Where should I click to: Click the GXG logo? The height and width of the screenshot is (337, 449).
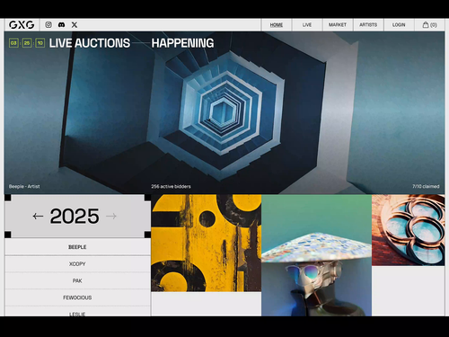pos(22,25)
